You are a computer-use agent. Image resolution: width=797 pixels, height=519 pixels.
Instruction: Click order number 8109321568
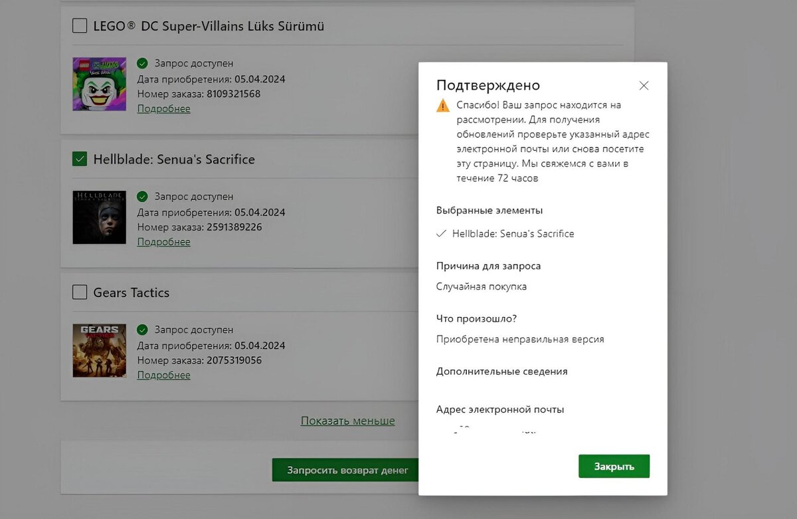[x=233, y=94]
